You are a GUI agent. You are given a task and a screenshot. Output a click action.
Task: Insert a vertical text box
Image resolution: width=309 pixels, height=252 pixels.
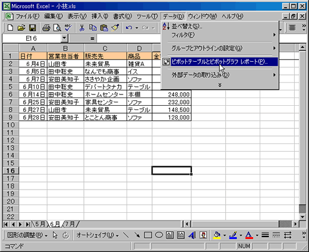[x=181, y=235]
